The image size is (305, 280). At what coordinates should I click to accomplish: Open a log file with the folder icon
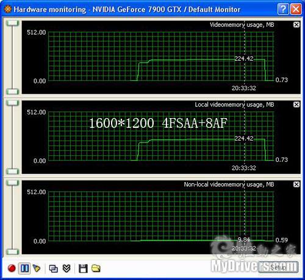point(96,268)
